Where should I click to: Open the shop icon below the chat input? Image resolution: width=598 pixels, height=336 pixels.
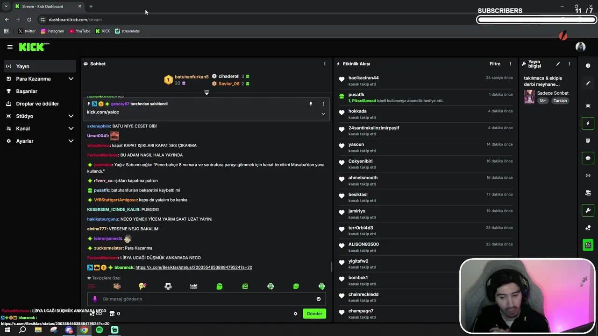tap(112, 314)
